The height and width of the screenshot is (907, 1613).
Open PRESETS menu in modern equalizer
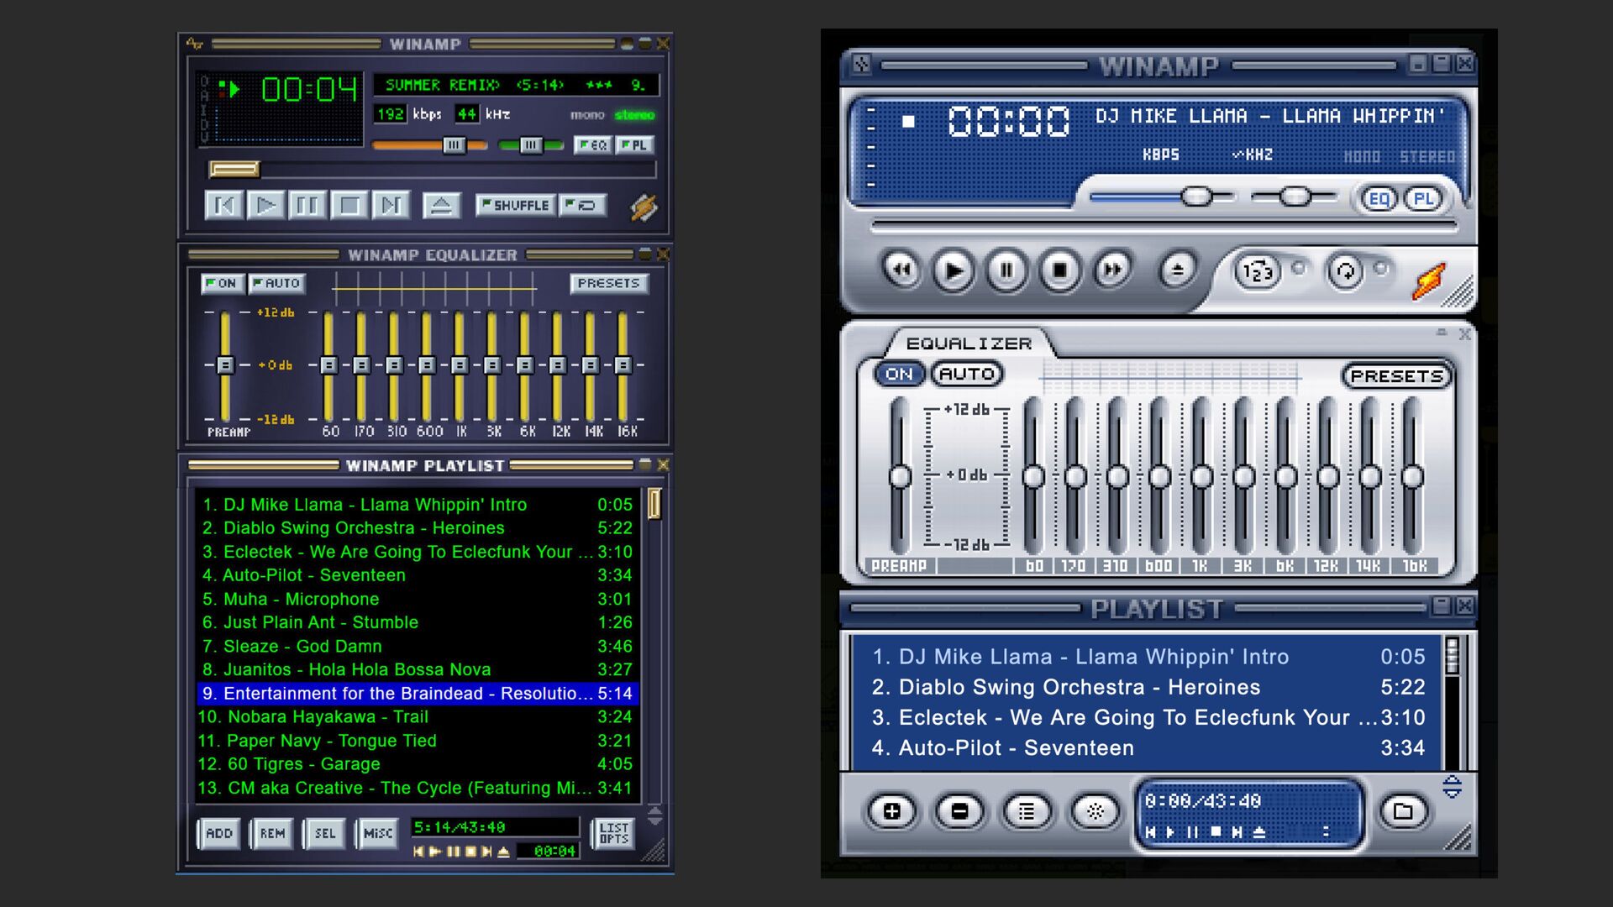[x=1396, y=376]
